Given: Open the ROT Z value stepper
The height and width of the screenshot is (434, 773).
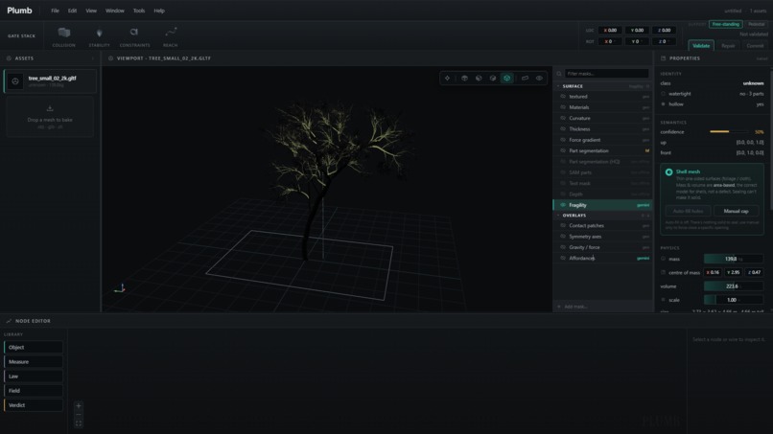Looking at the screenshot, I should pyautogui.click(x=664, y=41).
